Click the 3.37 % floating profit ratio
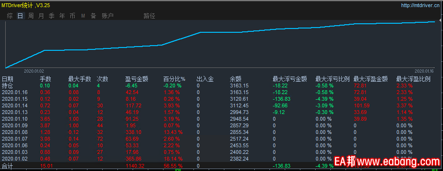443x171 pixels. click(x=404, y=105)
